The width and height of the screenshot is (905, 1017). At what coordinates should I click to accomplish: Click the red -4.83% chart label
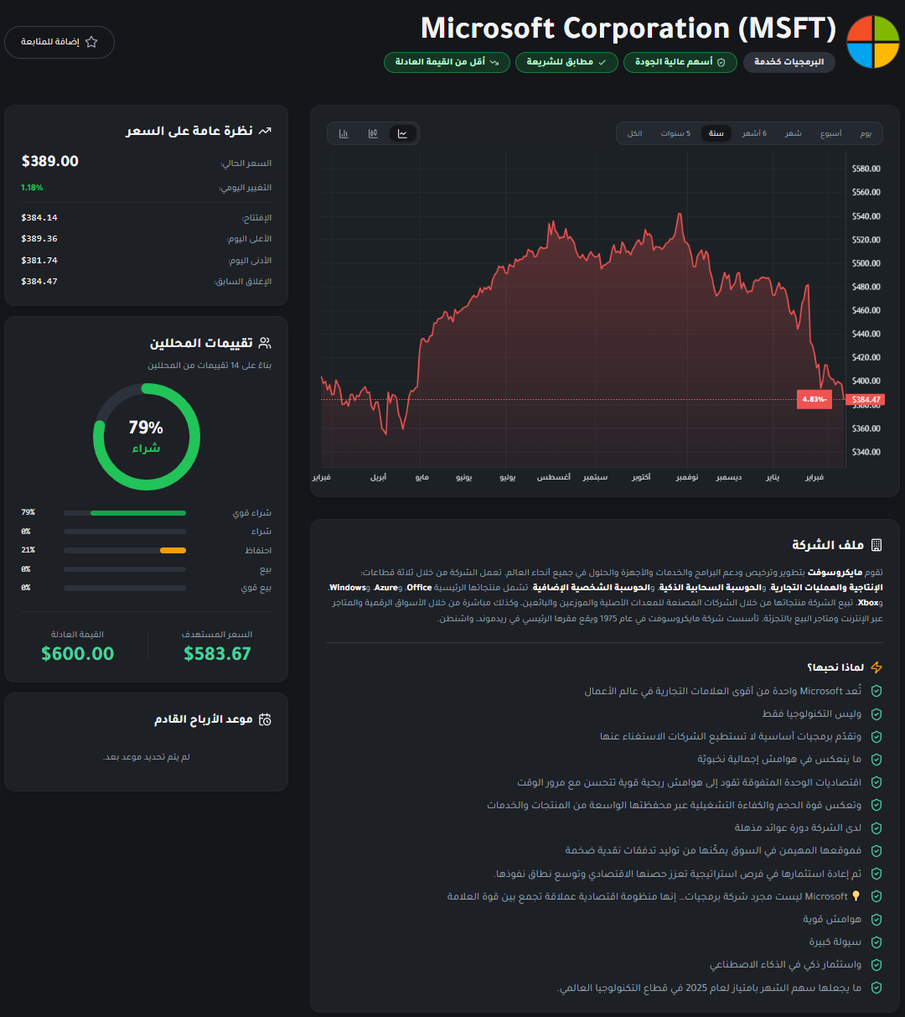(814, 400)
